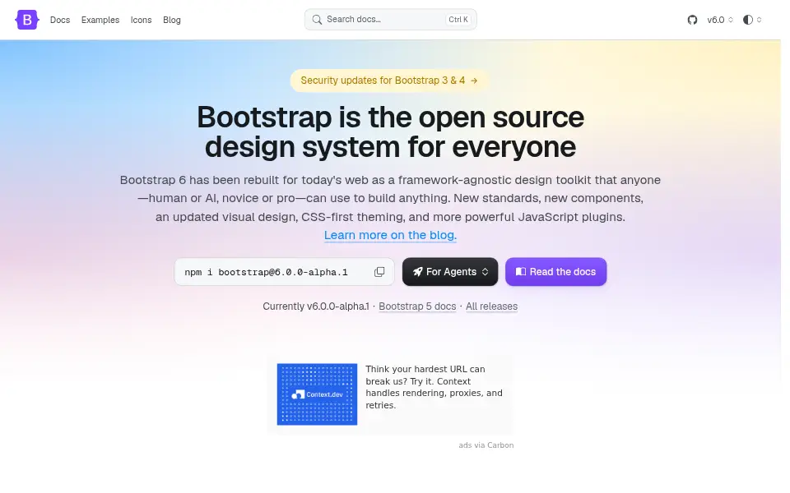The width and height of the screenshot is (790, 493).
Task: Open Security updates for Bootstrap 3 & 4 banner
Action: (x=389, y=81)
